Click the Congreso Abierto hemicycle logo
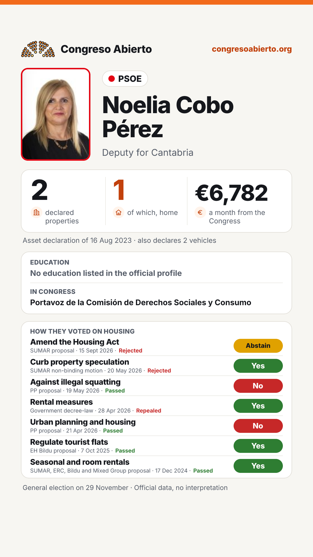313x557 pixels. pos(38,49)
